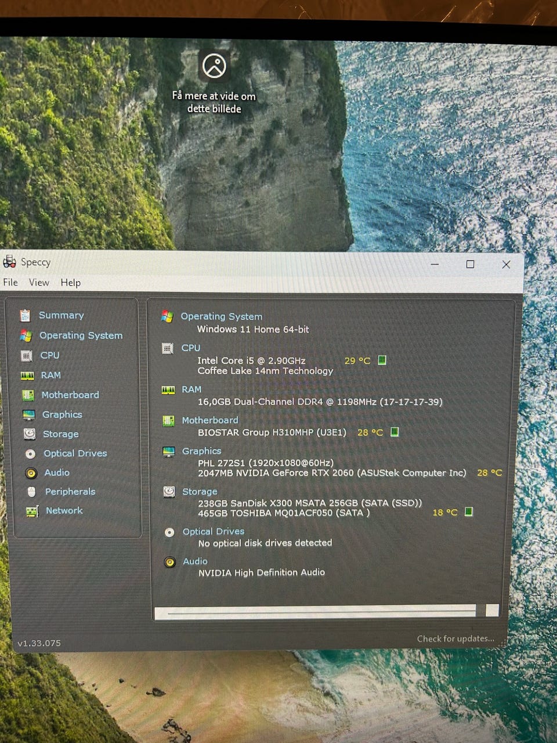Select Optical Drives in the sidebar
The height and width of the screenshot is (743, 557).
pyautogui.click(x=75, y=453)
